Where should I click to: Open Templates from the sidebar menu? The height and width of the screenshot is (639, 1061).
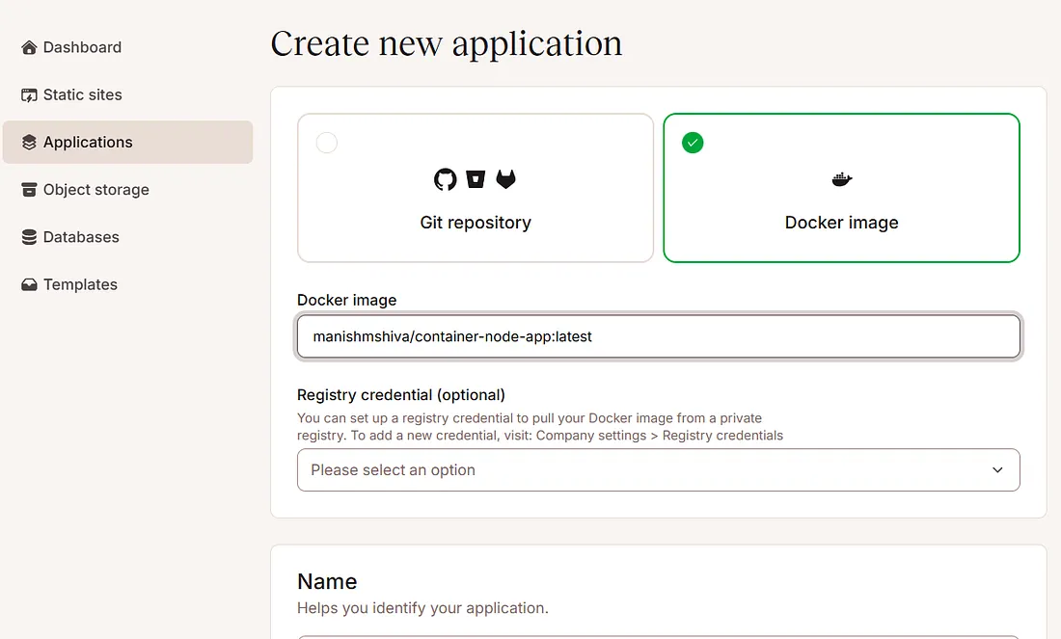(79, 283)
